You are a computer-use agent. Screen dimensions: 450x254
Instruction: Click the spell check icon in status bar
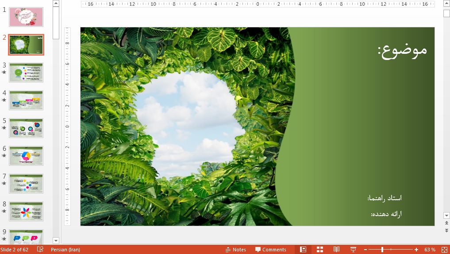(40, 250)
